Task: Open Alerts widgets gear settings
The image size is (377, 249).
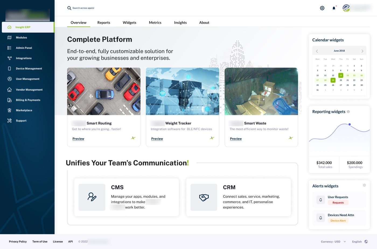Action: (x=364, y=185)
